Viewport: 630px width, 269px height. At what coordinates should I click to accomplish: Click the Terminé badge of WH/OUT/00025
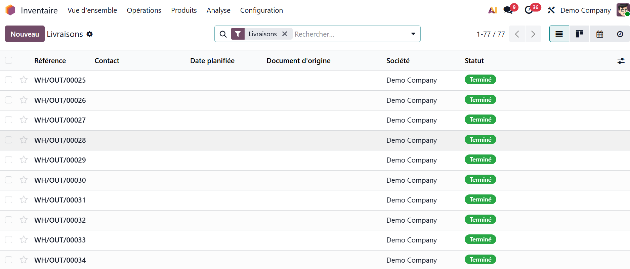(x=480, y=80)
